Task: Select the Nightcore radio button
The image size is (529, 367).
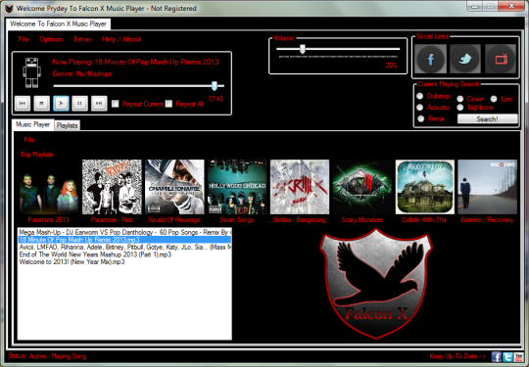Action: (460, 108)
